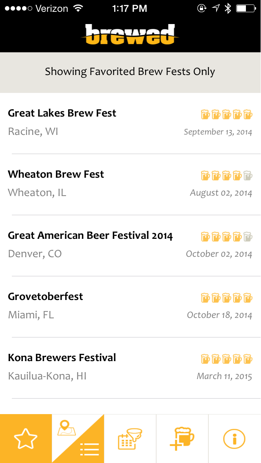261x463 pixels.
Task: Open the calendar filter icon
Action: pos(130,439)
